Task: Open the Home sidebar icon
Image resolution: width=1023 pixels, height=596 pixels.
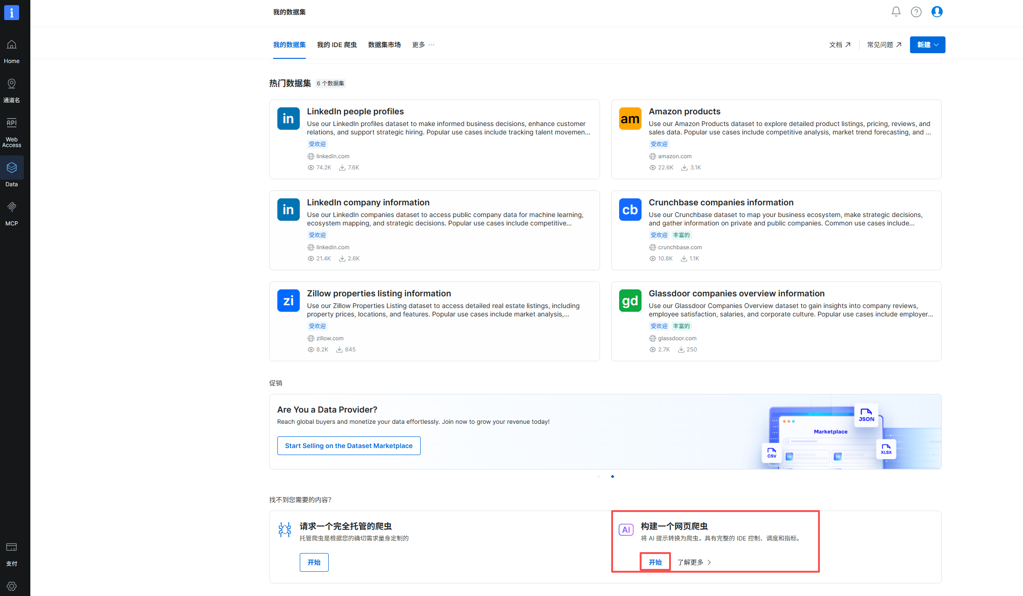Action: pos(12,45)
